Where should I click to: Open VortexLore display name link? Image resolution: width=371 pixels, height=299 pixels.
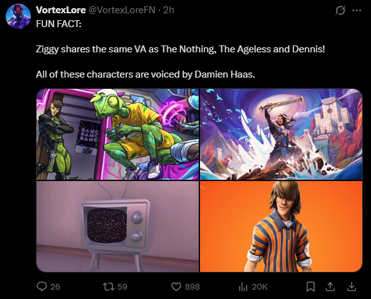(x=61, y=10)
